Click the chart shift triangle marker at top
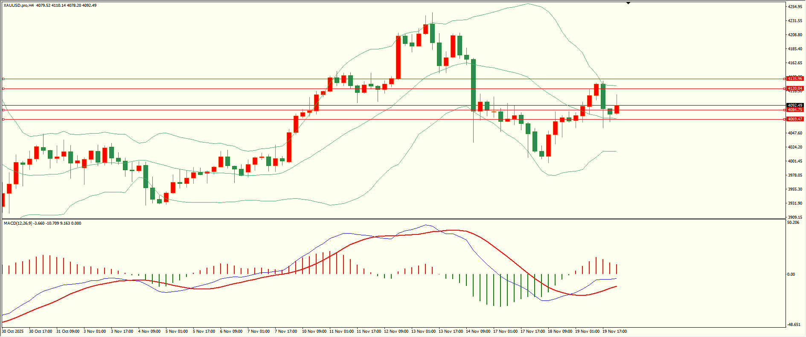The width and height of the screenshot is (806, 337). pos(628,3)
